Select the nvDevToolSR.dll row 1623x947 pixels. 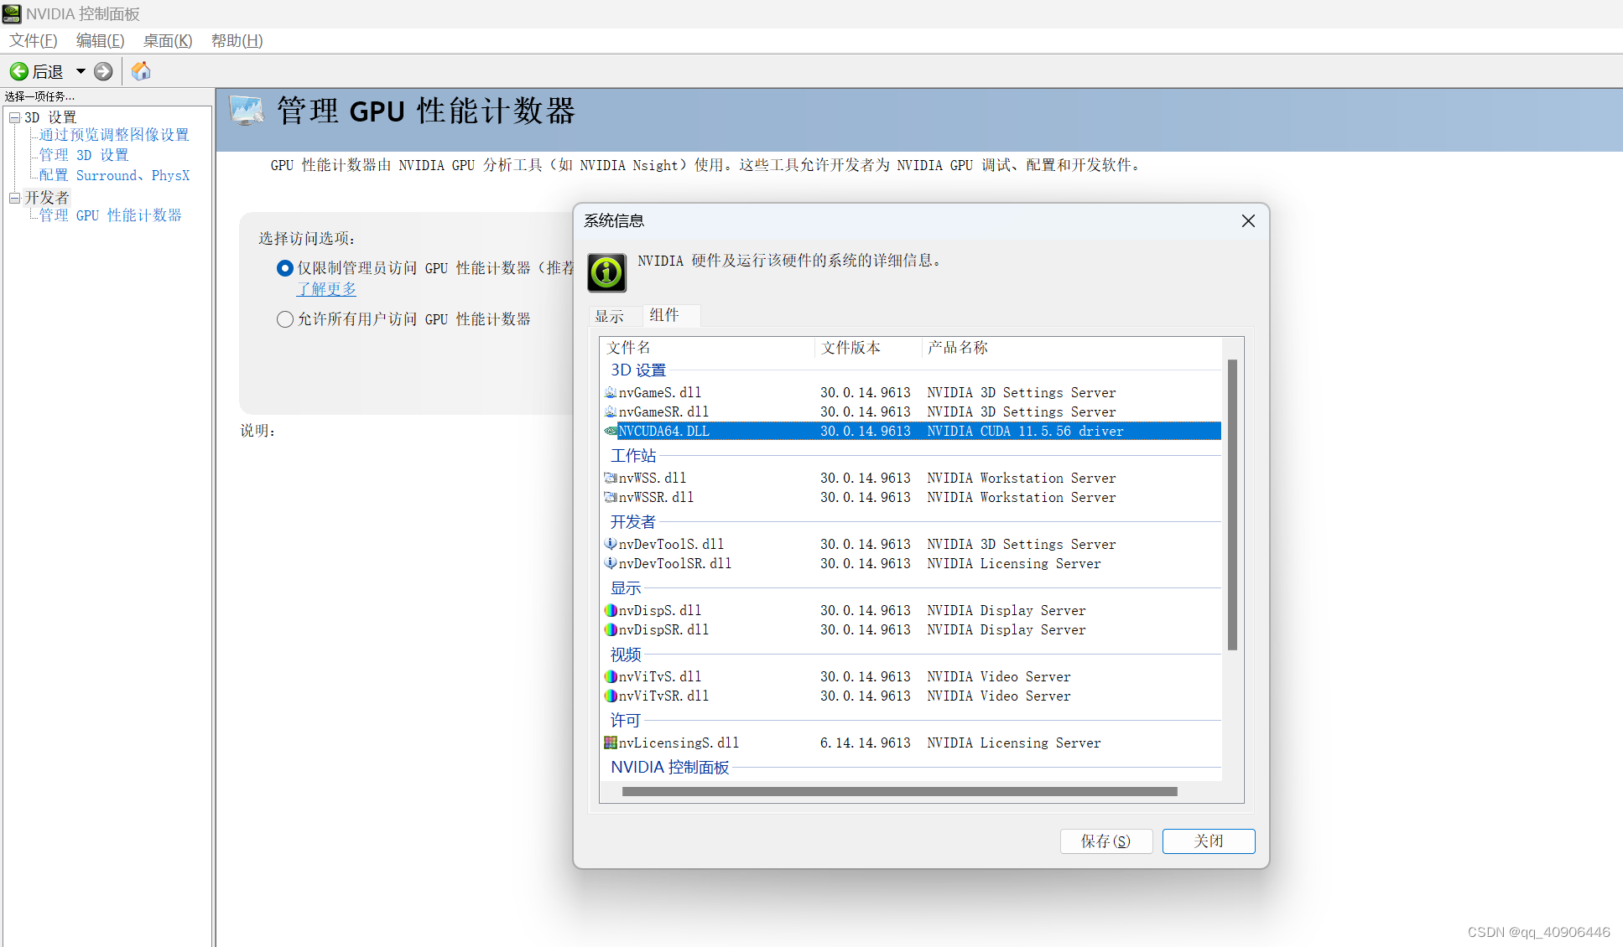coord(911,563)
